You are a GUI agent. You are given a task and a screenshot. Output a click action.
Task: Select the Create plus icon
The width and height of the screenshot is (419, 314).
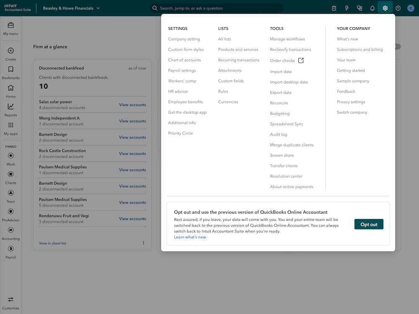click(x=10, y=51)
